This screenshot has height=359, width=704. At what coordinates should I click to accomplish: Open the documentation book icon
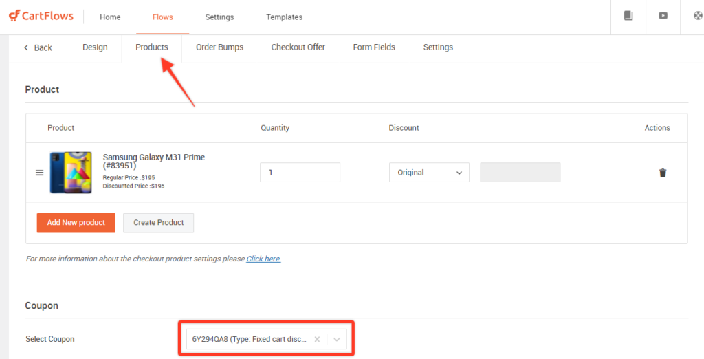click(x=628, y=17)
